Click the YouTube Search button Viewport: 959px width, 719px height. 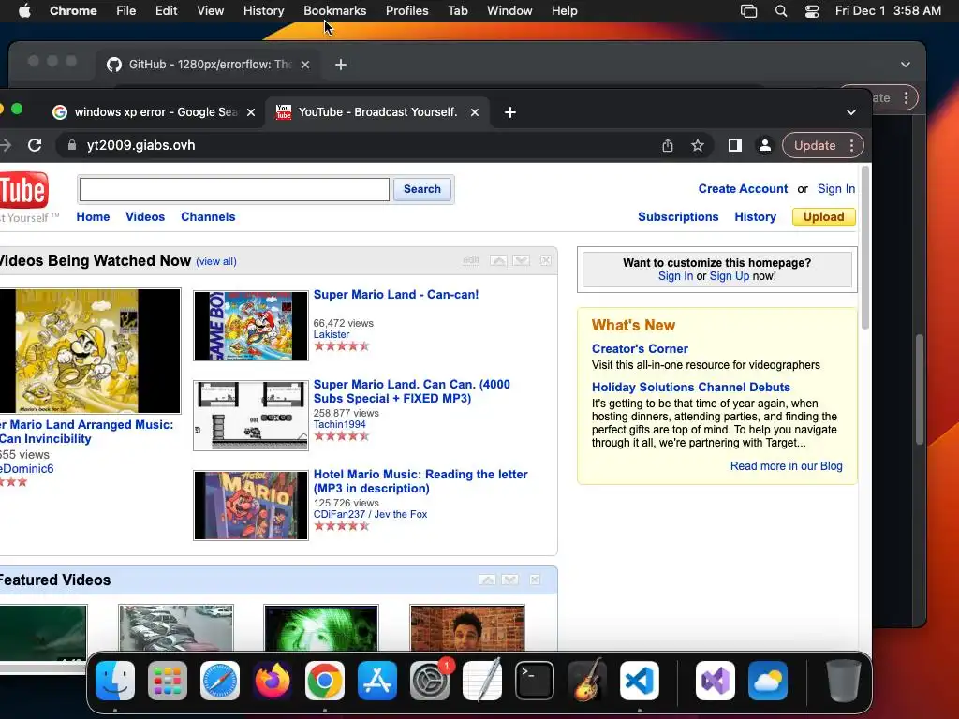(422, 189)
